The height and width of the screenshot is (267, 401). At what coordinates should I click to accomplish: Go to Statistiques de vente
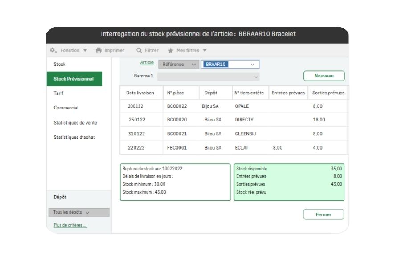click(75, 122)
